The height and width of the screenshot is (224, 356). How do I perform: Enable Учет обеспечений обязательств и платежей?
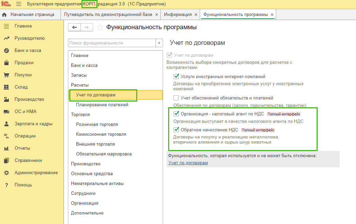pyautogui.click(x=176, y=98)
